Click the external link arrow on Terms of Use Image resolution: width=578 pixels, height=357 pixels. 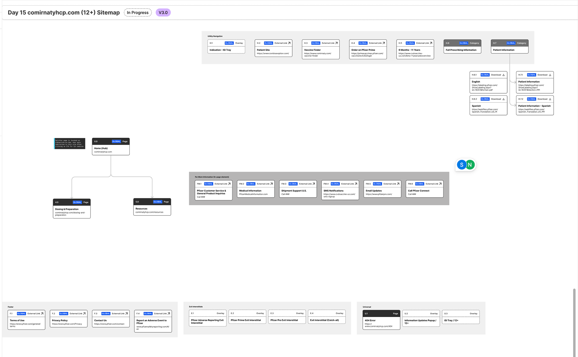[x=42, y=313]
